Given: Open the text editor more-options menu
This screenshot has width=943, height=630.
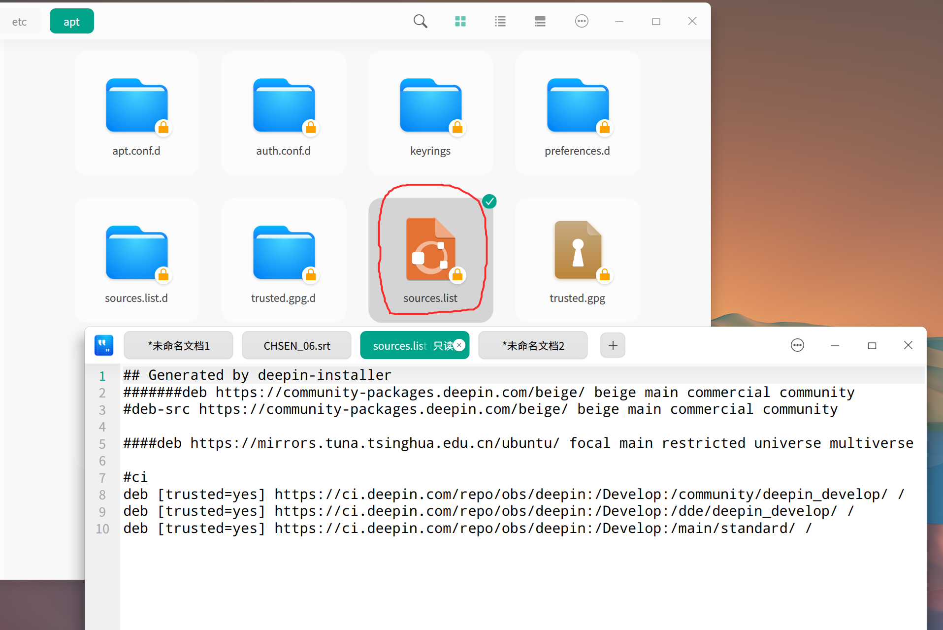Looking at the screenshot, I should pos(797,345).
